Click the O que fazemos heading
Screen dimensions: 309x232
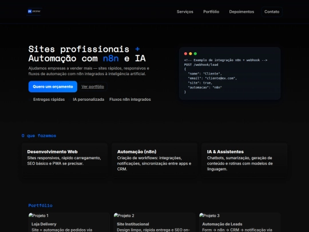39,136
